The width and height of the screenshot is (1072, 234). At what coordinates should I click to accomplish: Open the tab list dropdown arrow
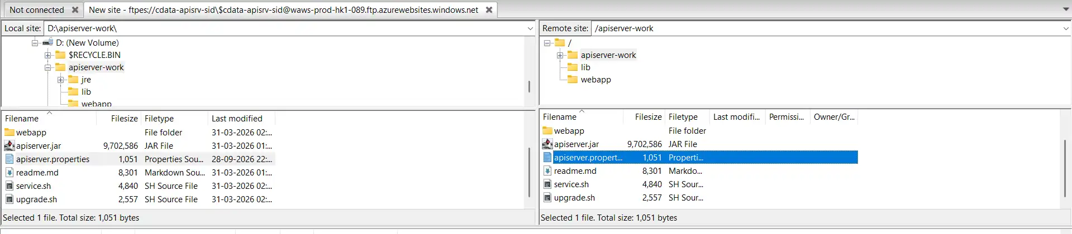coord(1065,9)
